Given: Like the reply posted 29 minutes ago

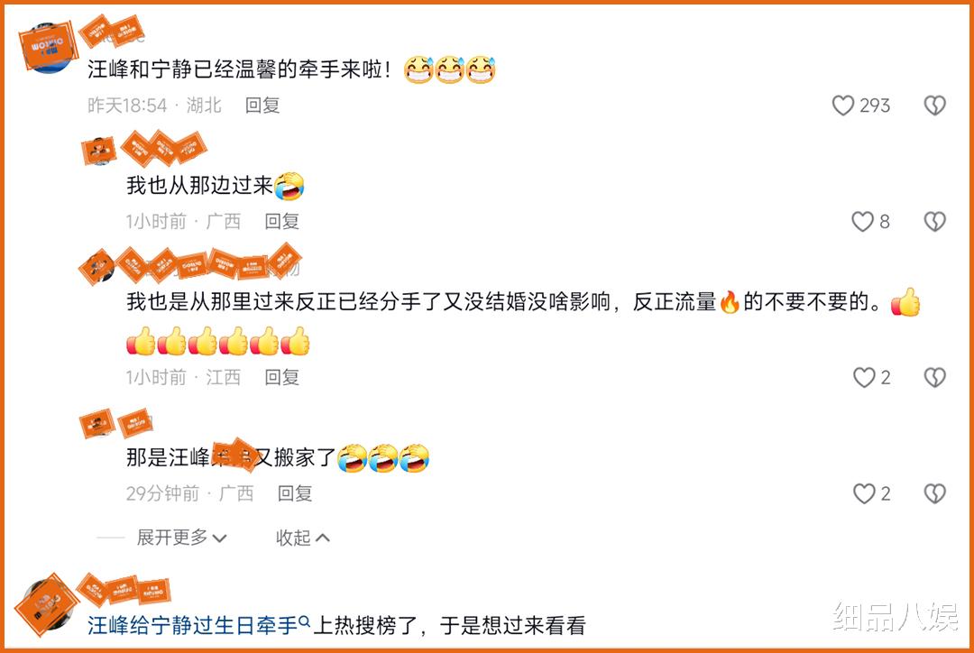Looking at the screenshot, I should (863, 493).
